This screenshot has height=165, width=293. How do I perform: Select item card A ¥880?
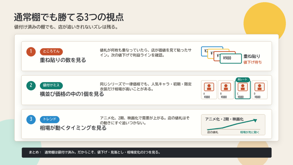point(209,90)
